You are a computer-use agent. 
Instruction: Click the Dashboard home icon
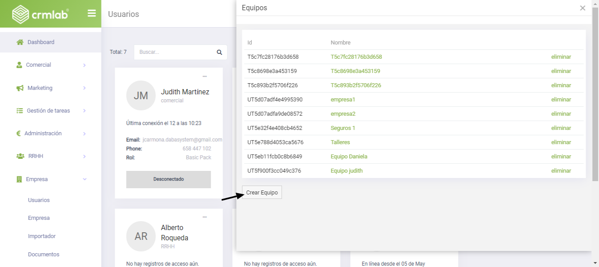tap(20, 42)
